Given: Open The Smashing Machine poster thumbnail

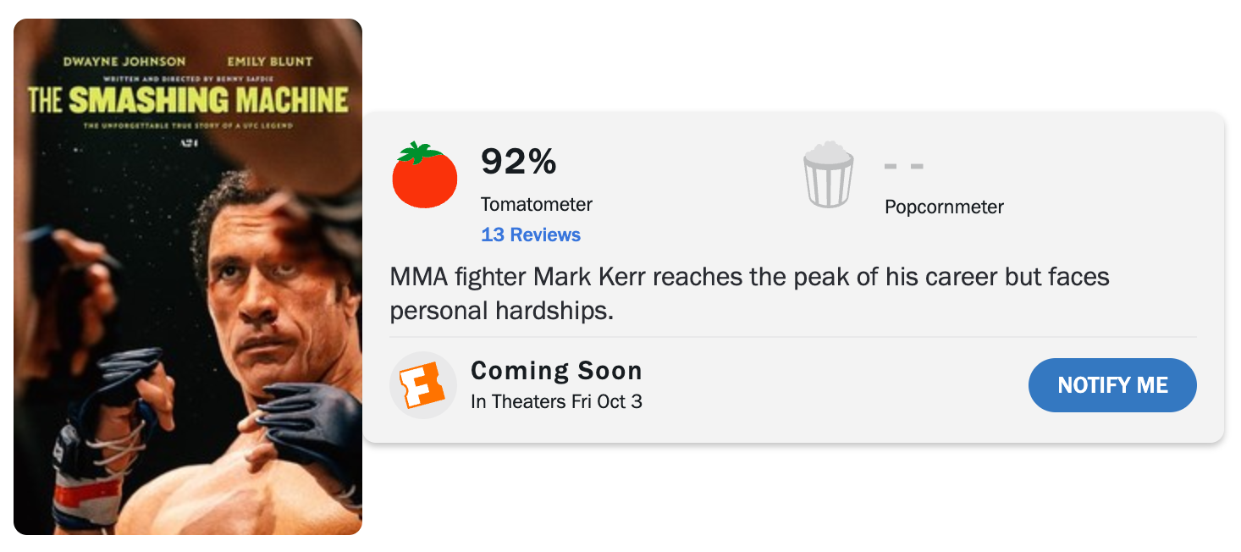Looking at the screenshot, I should click(x=188, y=339).
